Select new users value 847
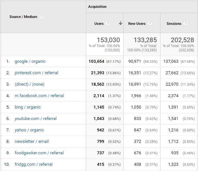This screenshot has width=198, height=171. (138, 130)
